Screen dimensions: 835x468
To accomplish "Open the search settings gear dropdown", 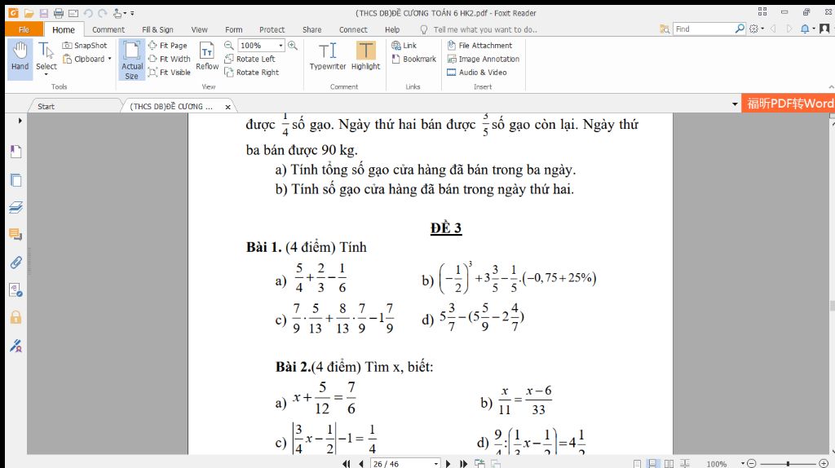I will [756, 29].
